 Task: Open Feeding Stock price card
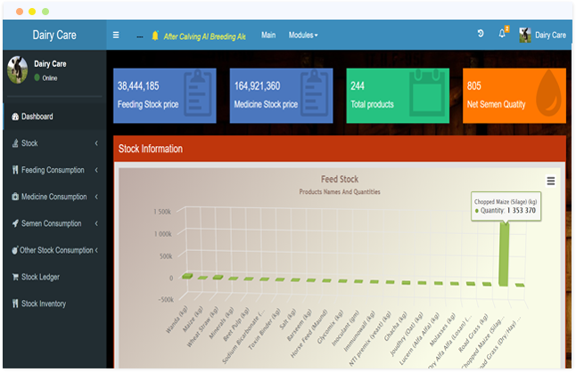tap(165, 95)
